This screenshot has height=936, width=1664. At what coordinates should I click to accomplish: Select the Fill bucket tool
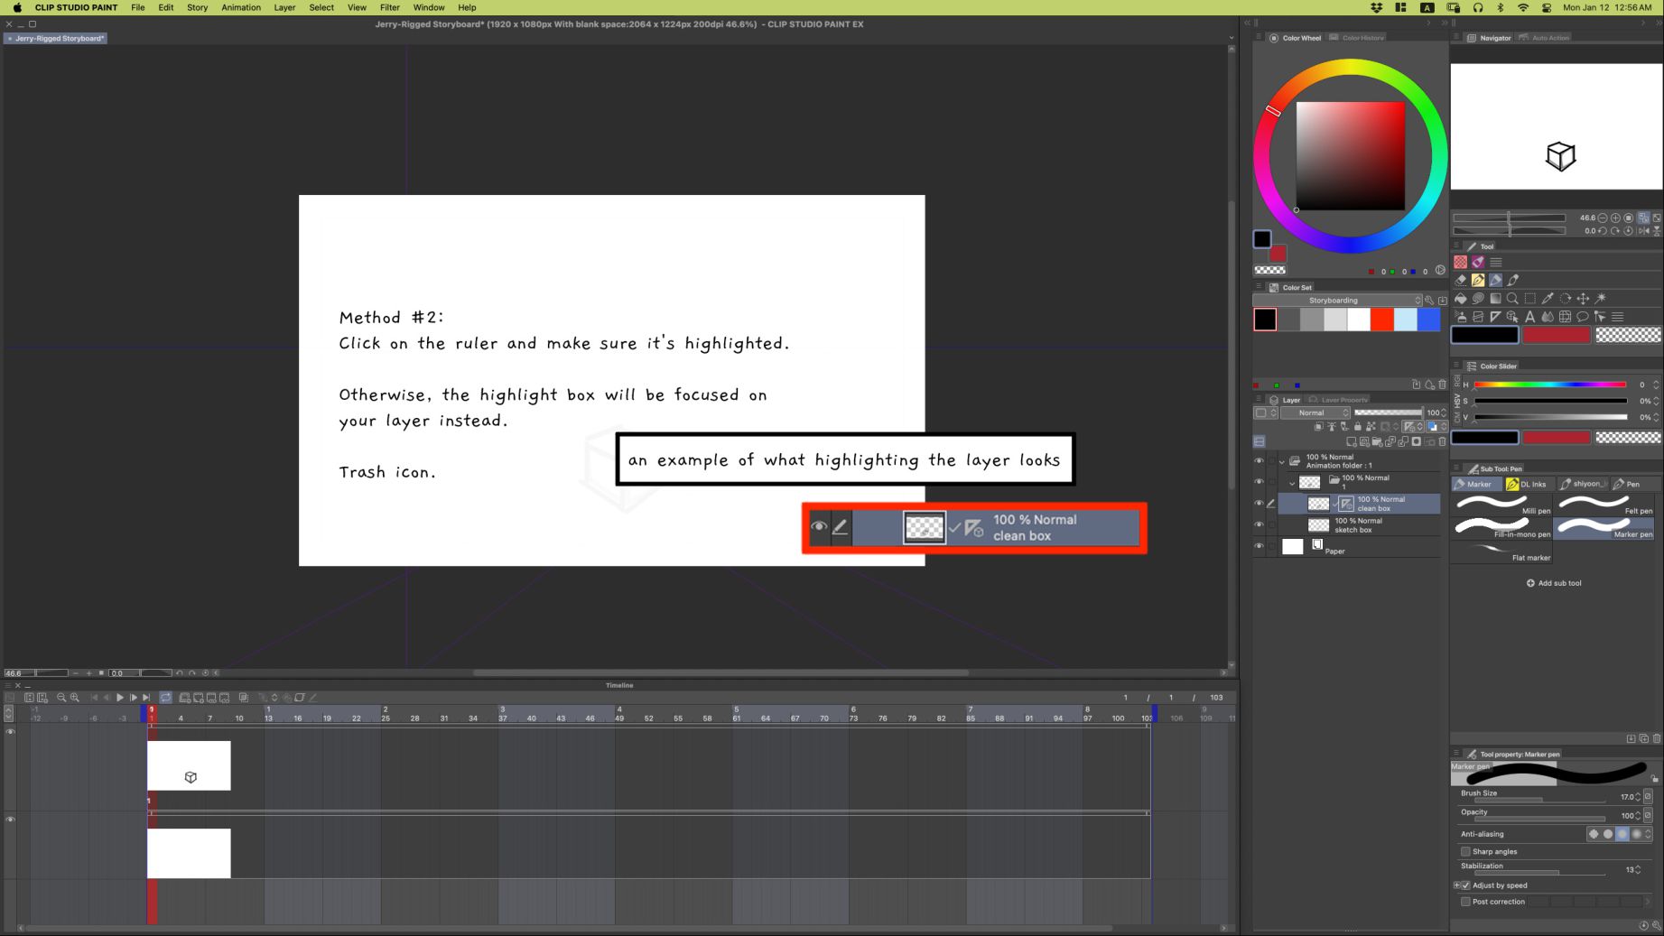click(x=1460, y=298)
